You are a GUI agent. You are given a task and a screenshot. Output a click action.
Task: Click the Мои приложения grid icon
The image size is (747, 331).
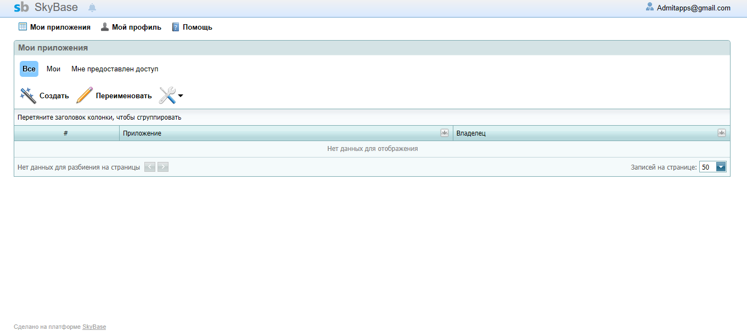pyautogui.click(x=23, y=26)
